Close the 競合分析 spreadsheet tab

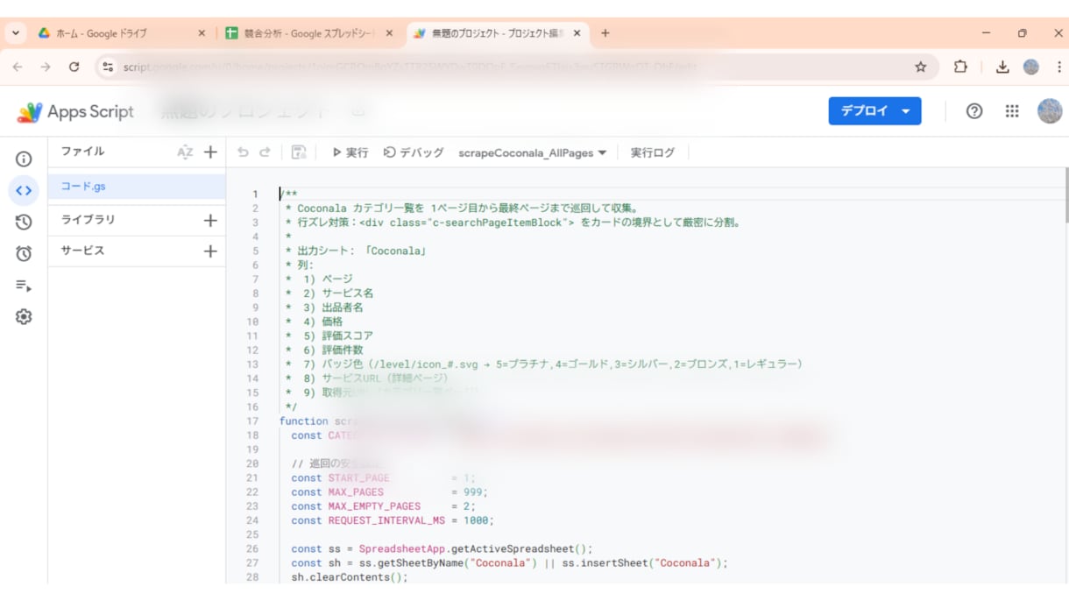pyautogui.click(x=389, y=33)
